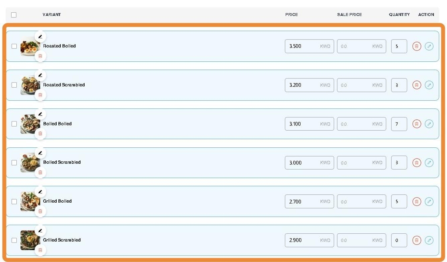Focus sale price field for Boiled Boiled
The width and height of the screenshot is (447, 262).
pos(362,124)
